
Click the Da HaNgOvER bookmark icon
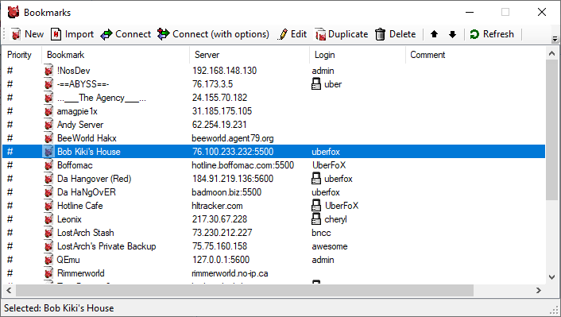coord(48,192)
